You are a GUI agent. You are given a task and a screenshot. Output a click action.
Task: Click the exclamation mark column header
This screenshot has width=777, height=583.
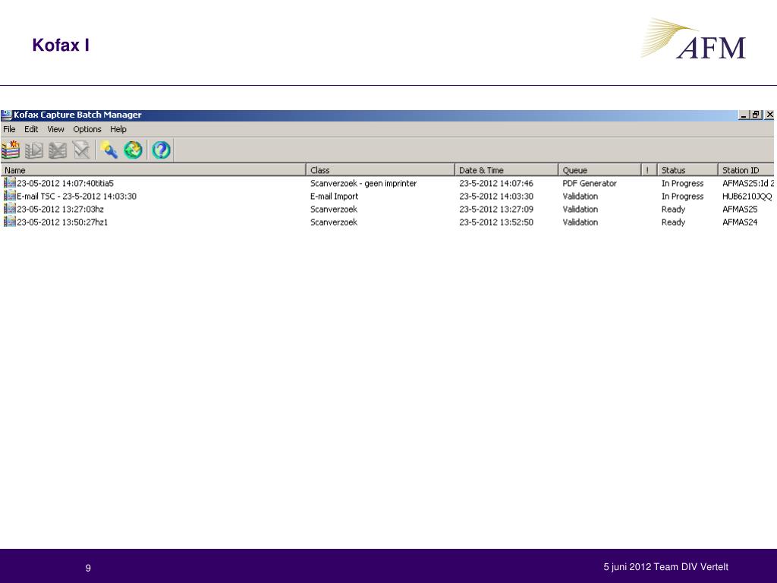point(650,170)
